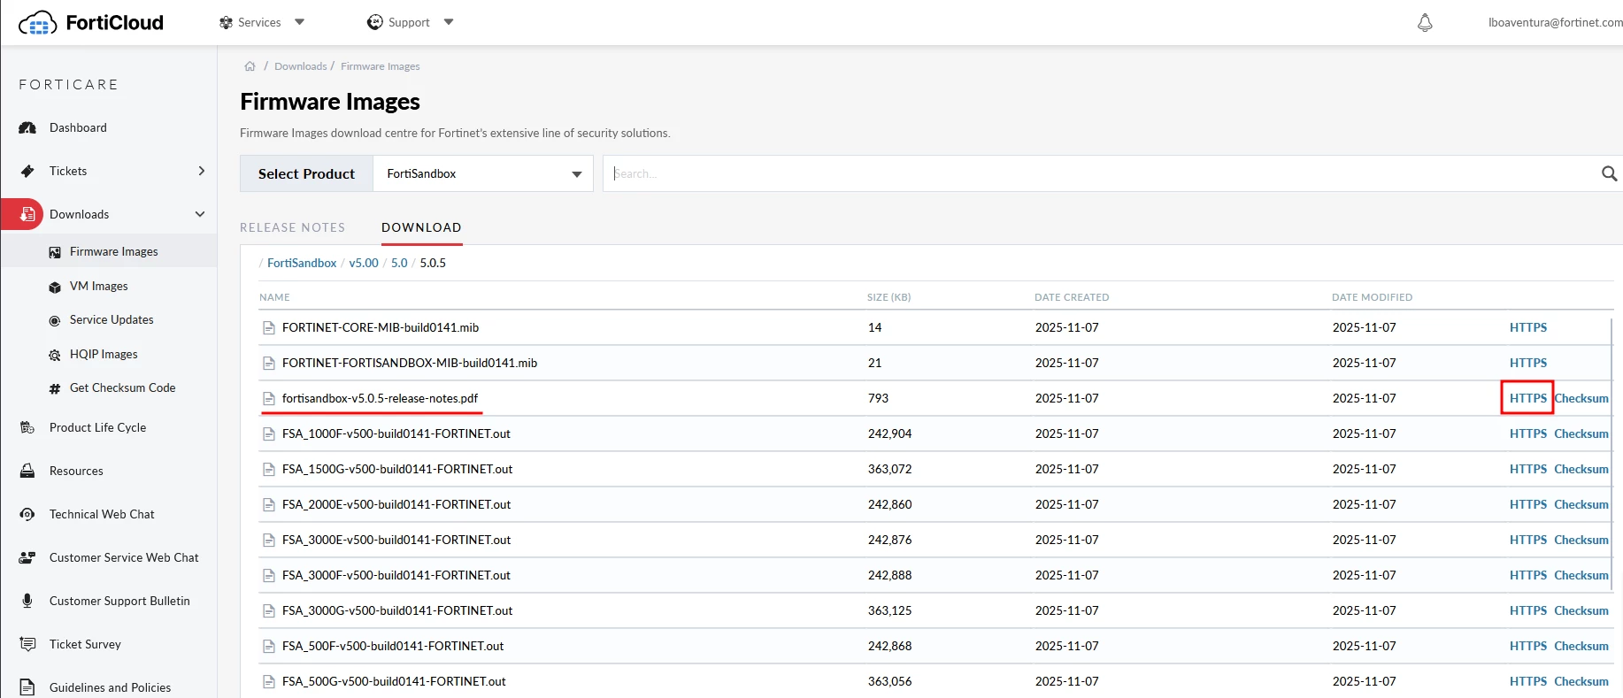Open the Support dropdown menu

coord(411,22)
